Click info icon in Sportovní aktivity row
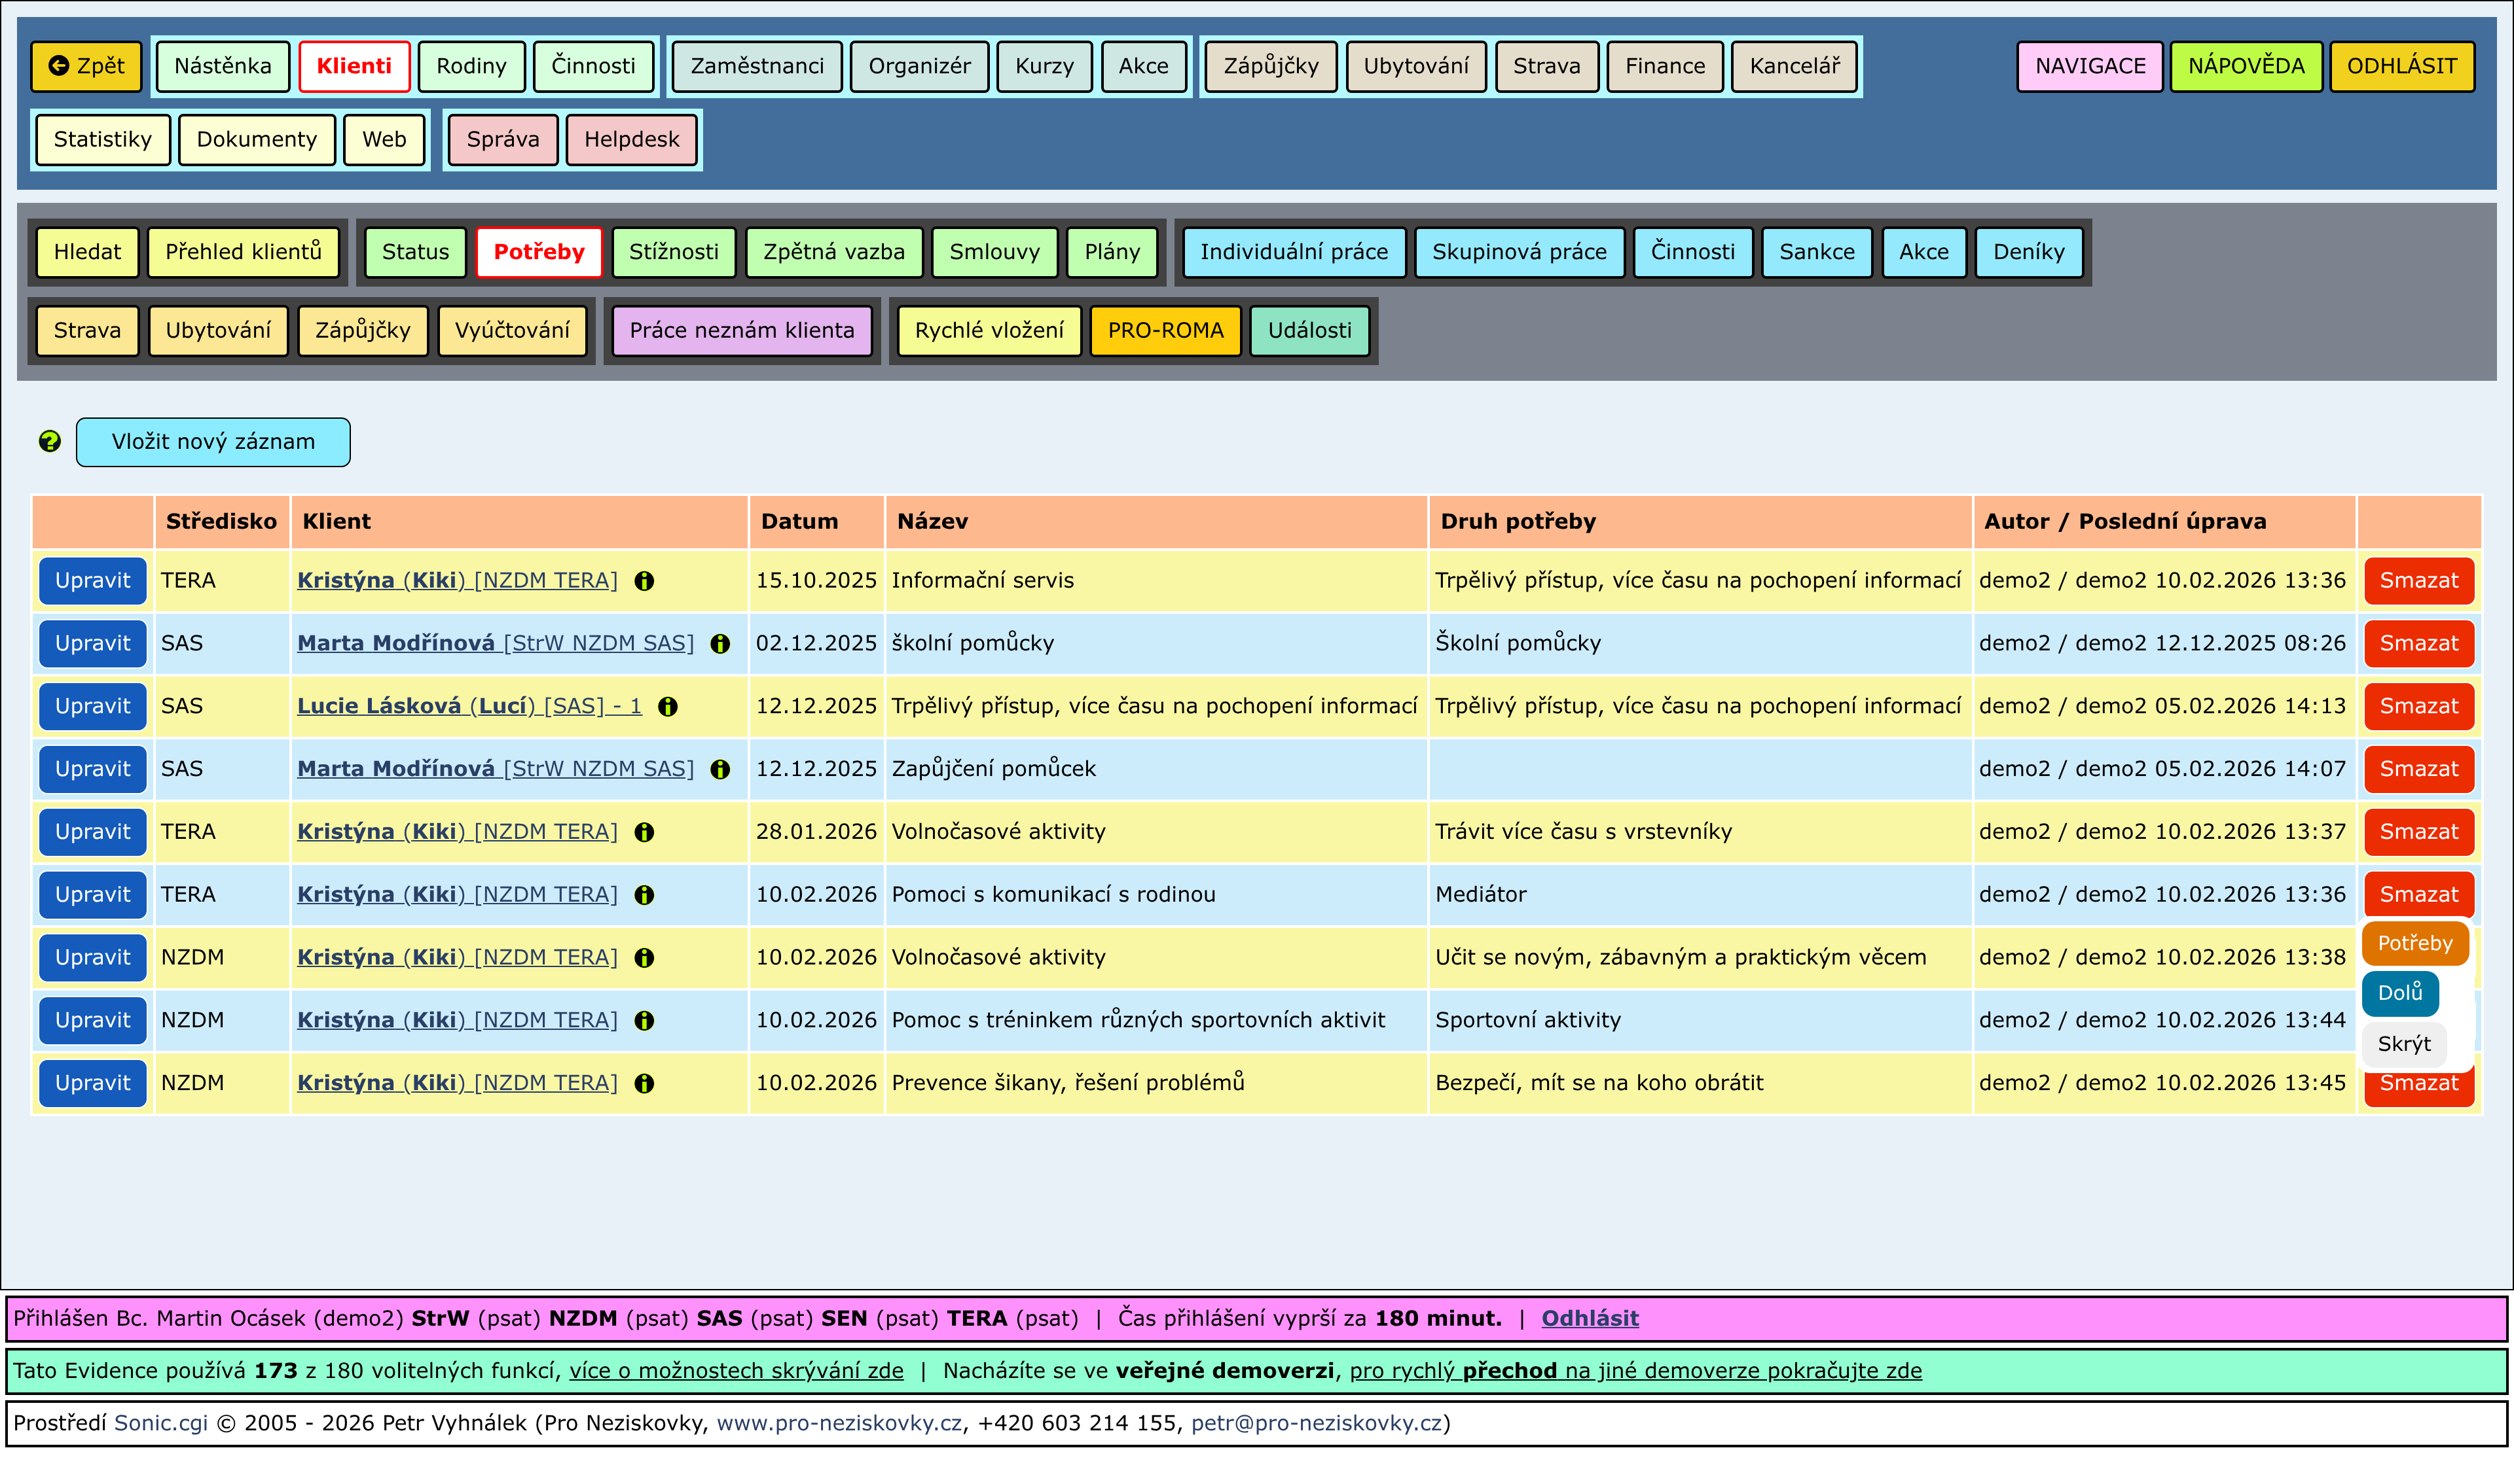 pos(644,1021)
